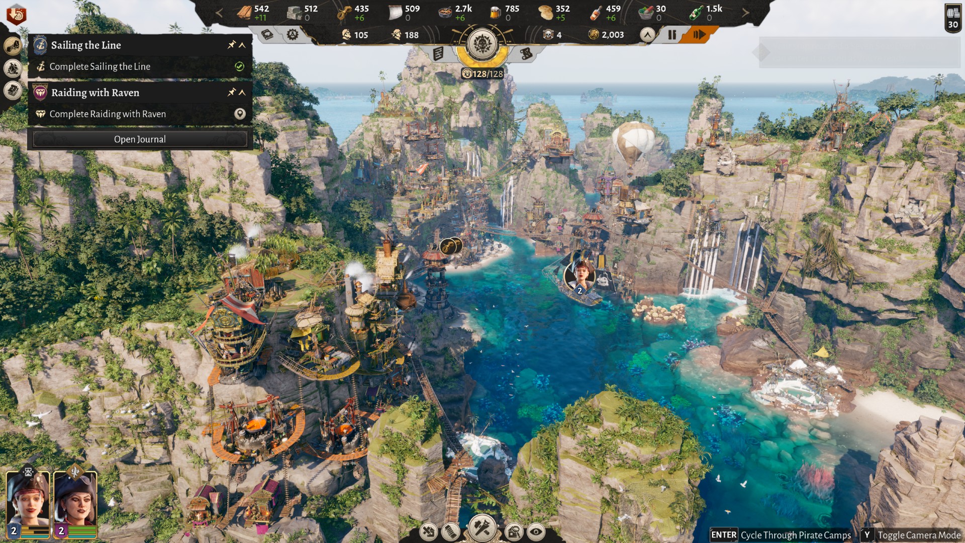Click the Raiding with Raven quest title
965x543 pixels.
coord(95,93)
